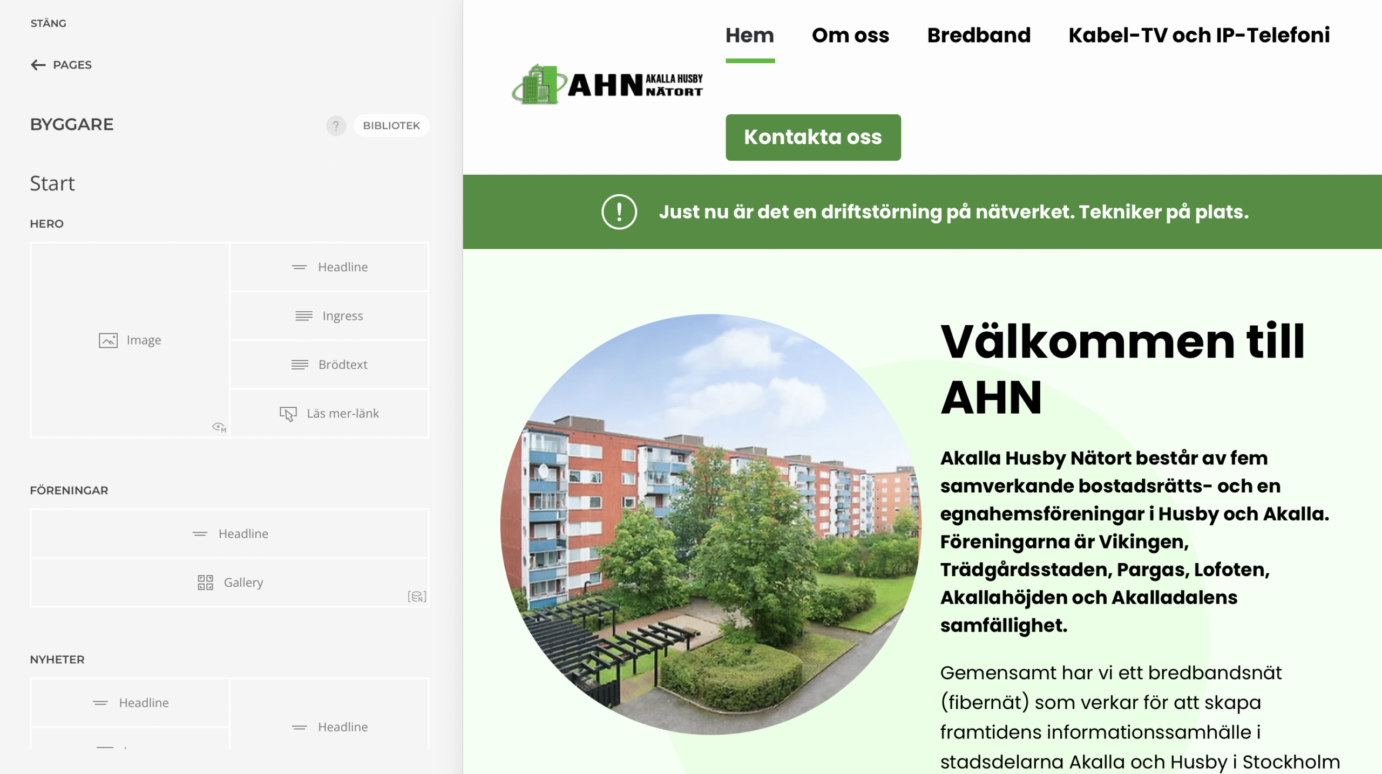Image resolution: width=1382 pixels, height=774 pixels.
Task: Click the AHN Akalla Husby Nätort logo
Action: click(x=607, y=85)
